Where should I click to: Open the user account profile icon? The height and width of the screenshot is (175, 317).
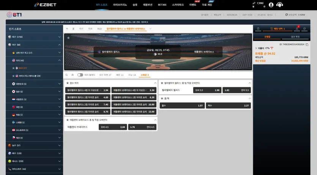pos(271,5)
